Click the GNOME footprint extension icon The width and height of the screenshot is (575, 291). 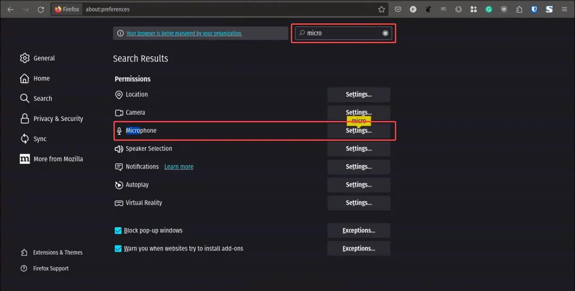[428, 9]
